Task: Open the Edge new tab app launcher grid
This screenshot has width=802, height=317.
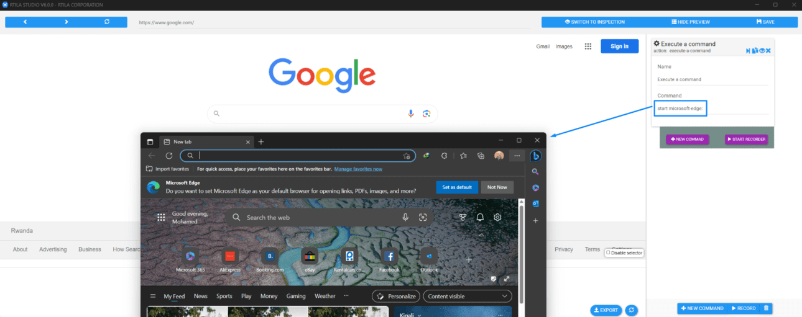Action: click(161, 217)
